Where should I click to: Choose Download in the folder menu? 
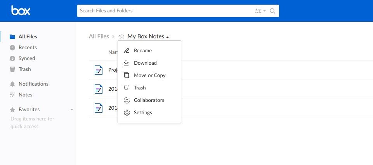click(x=145, y=63)
